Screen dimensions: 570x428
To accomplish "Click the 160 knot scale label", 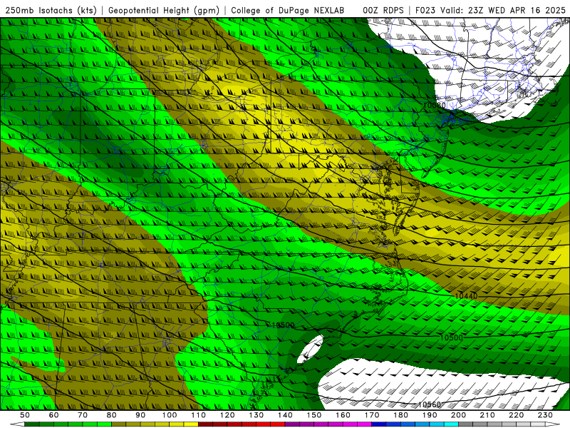I will 343,415.
